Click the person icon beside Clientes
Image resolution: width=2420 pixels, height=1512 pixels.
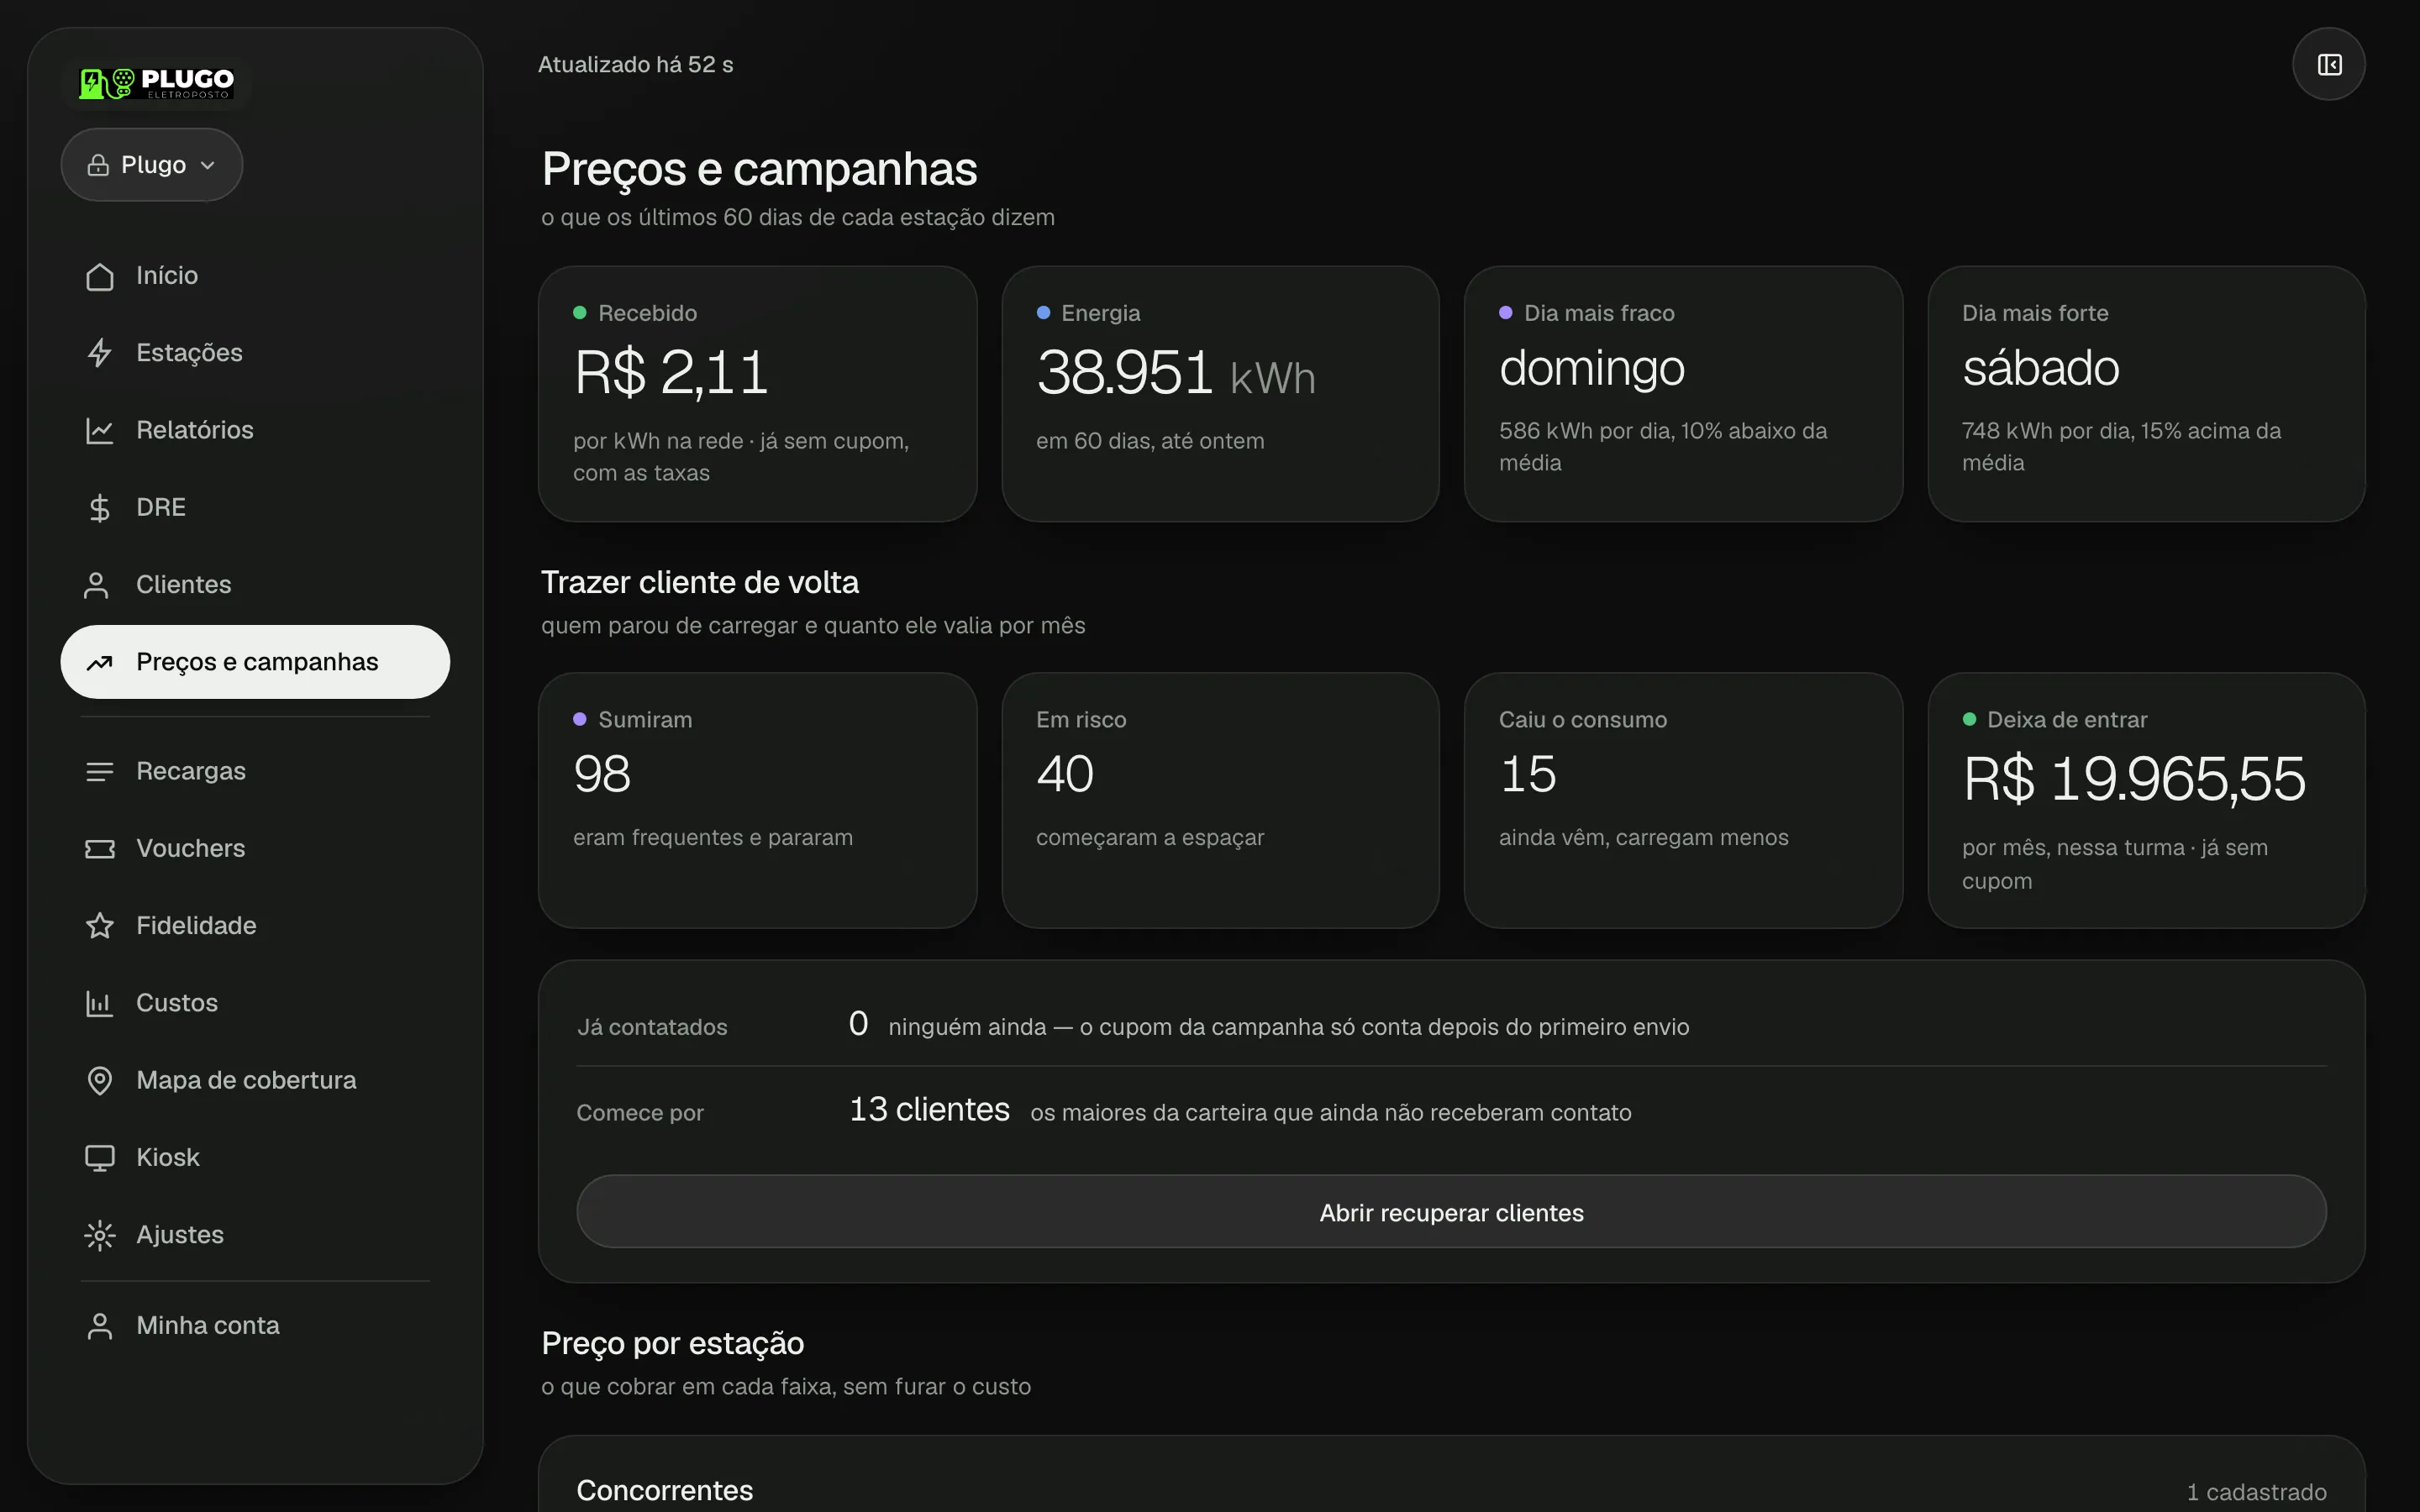click(x=96, y=585)
